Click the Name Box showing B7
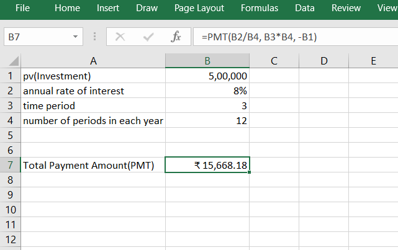This screenshot has height=250, width=398. coord(36,37)
